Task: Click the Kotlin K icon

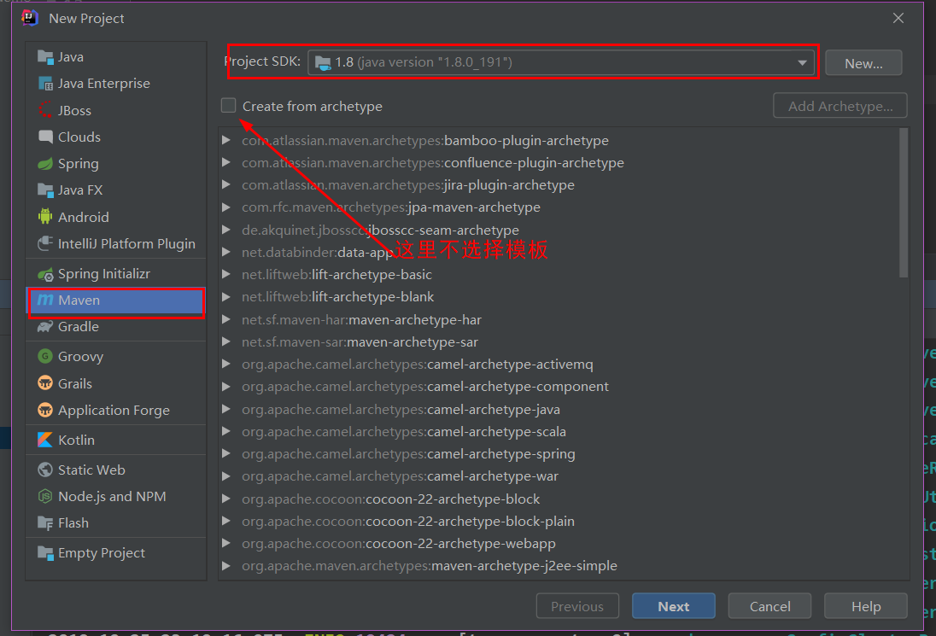Action: point(45,440)
